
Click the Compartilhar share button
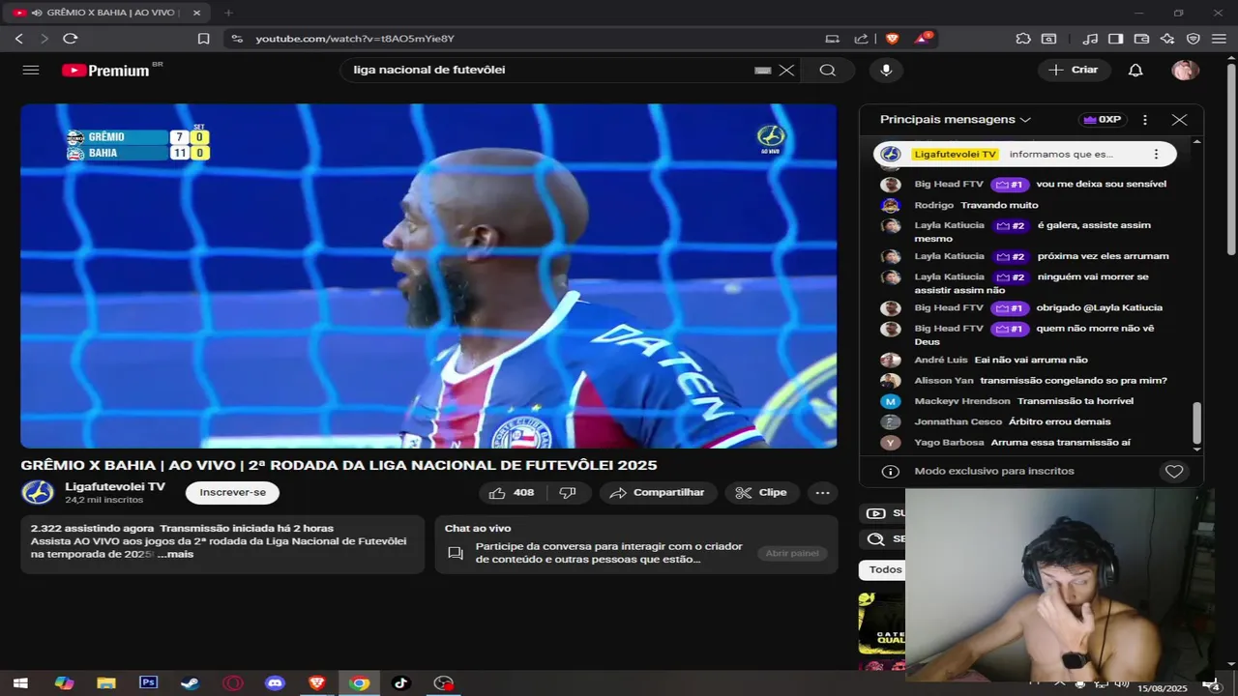(x=658, y=492)
